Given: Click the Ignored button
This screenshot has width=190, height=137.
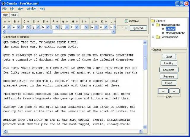Looking at the screenshot, I should pos(138,28).
